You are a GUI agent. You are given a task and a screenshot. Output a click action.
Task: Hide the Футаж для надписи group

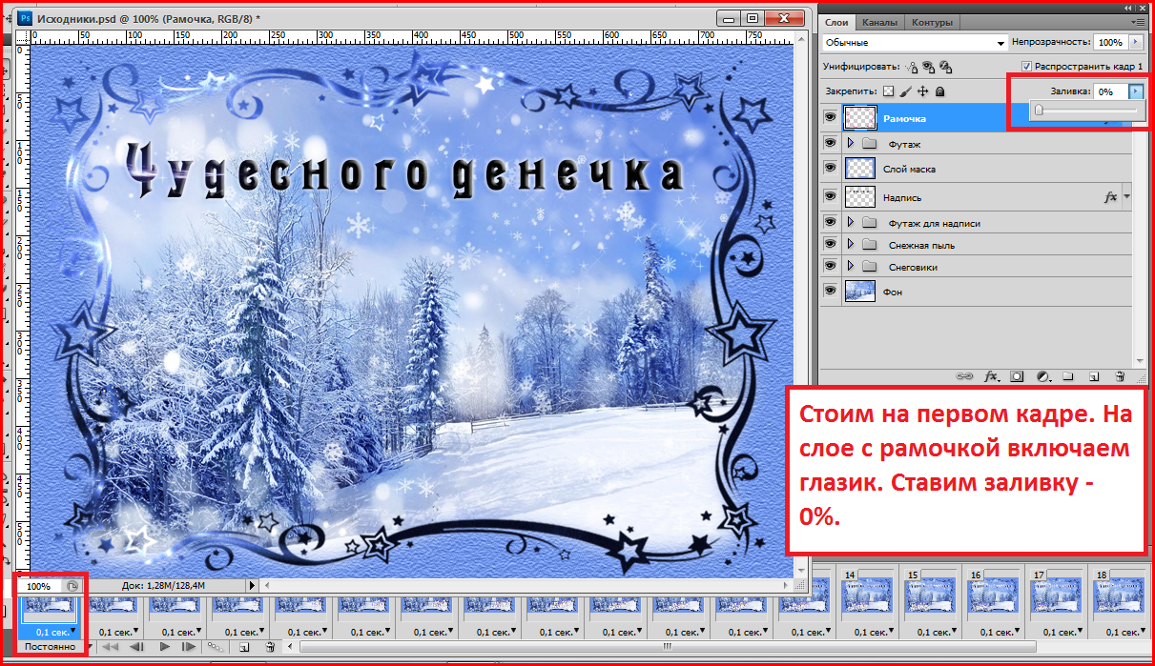(x=830, y=222)
